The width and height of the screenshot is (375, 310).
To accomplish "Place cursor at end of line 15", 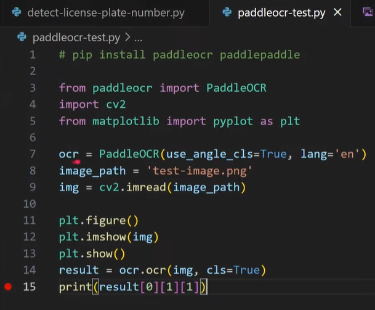I will (x=208, y=287).
